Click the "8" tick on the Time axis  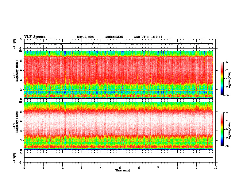177,168
